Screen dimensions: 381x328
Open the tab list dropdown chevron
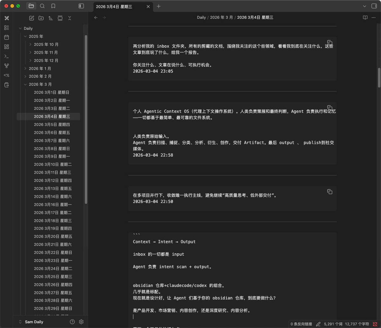click(364, 6)
